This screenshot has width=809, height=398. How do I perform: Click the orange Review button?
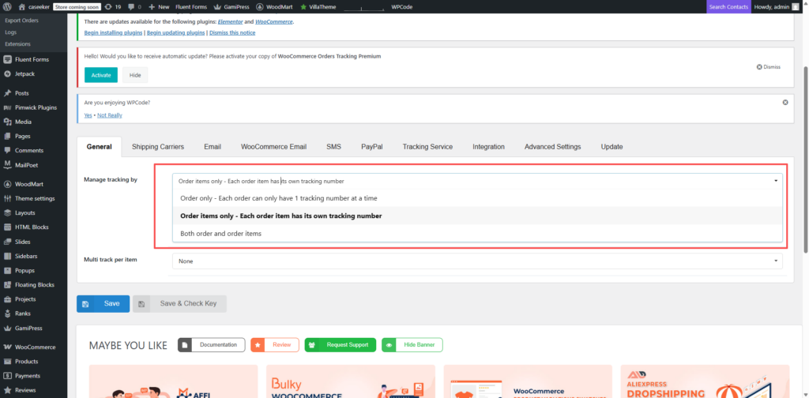275,345
